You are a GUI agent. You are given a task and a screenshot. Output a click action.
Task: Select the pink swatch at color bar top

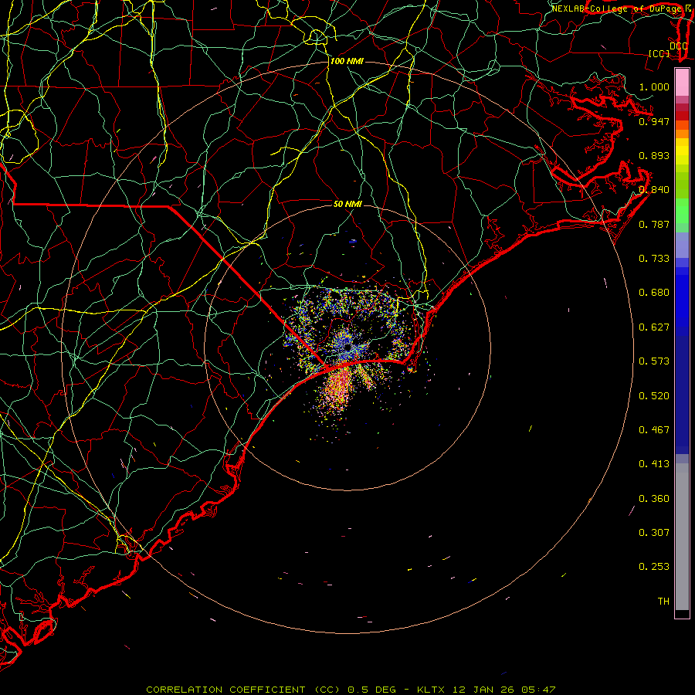coord(682,83)
